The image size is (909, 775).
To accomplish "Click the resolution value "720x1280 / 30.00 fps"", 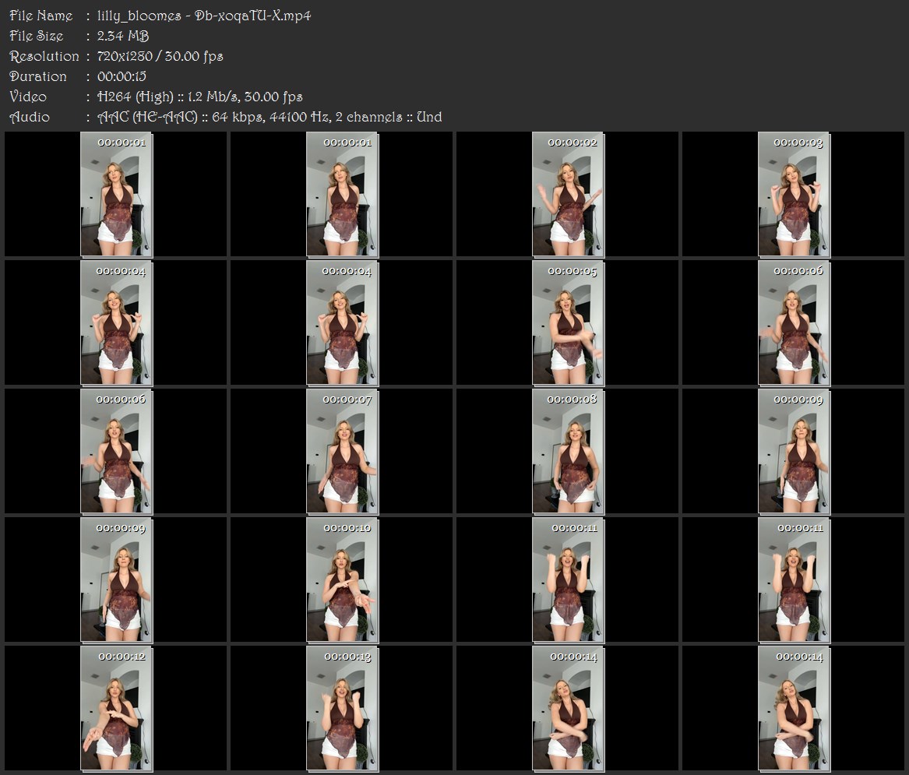I will (x=160, y=56).
